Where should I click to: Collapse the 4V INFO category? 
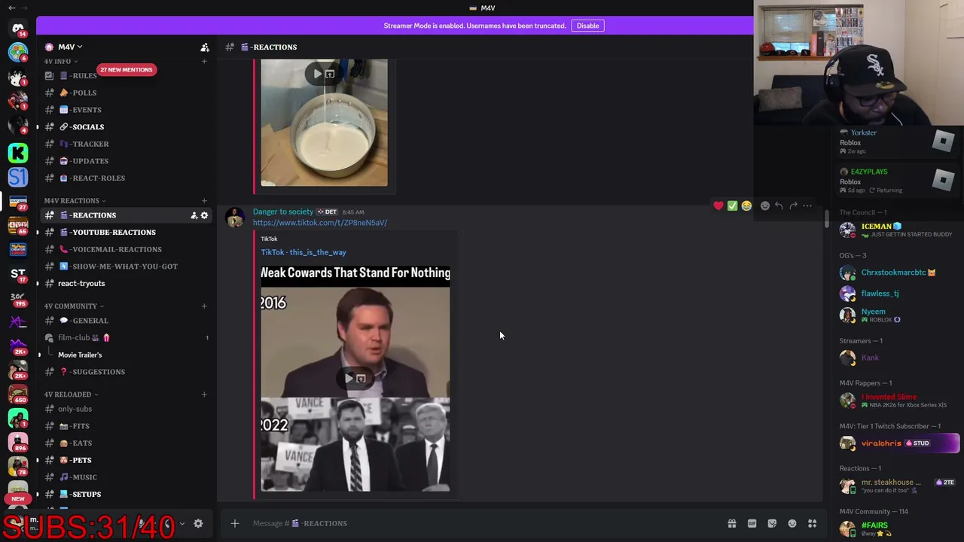(x=61, y=62)
